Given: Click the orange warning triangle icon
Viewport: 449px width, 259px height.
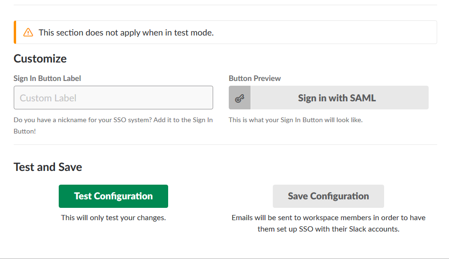Looking at the screenshot, I should [x=28, y=32].
